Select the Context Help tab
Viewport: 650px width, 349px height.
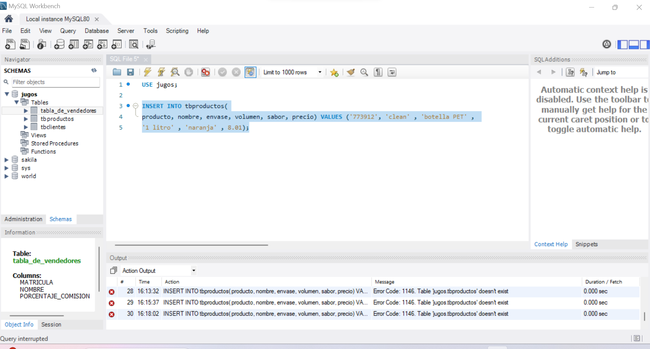click(x=551, y=244)
